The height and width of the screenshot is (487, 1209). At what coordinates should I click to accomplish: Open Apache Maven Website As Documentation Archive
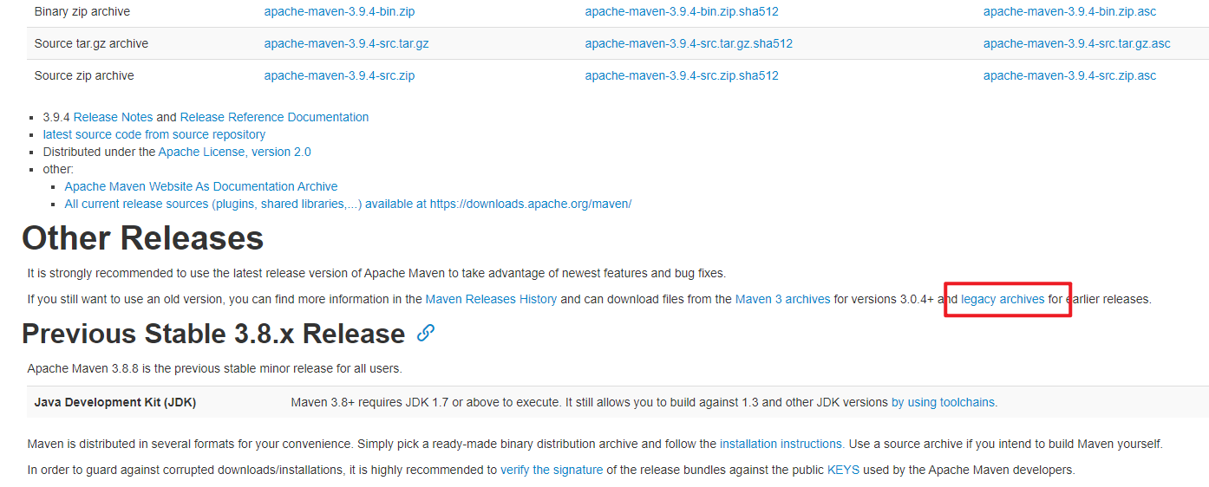point(200,186)
